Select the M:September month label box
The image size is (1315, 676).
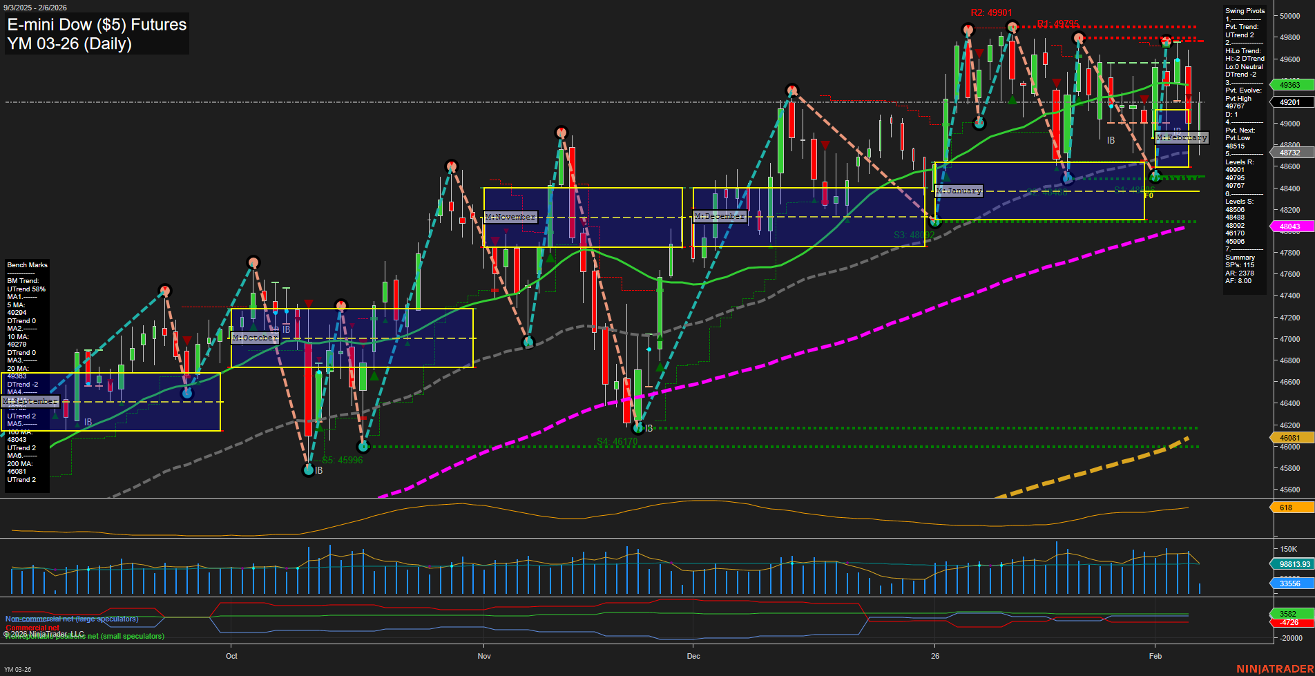[x=30, y=401]
